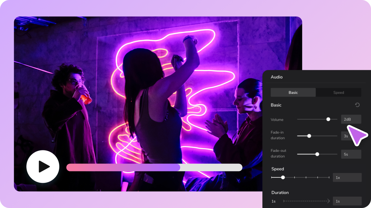
Task: Click the white play button
Action: click(43, 167)
